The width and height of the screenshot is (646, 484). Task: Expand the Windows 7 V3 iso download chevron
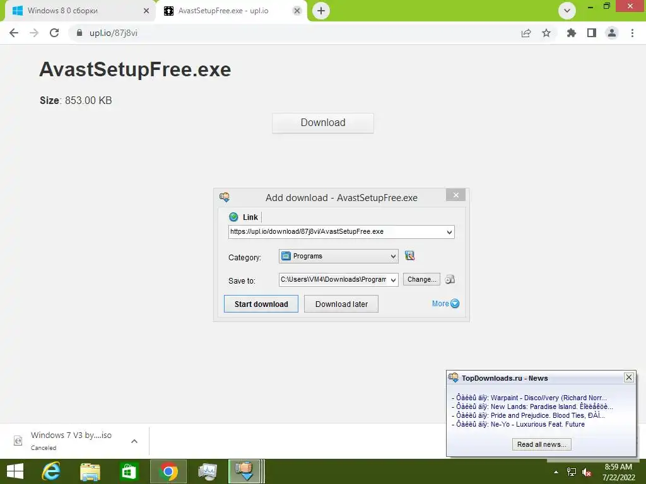(134, 441)
